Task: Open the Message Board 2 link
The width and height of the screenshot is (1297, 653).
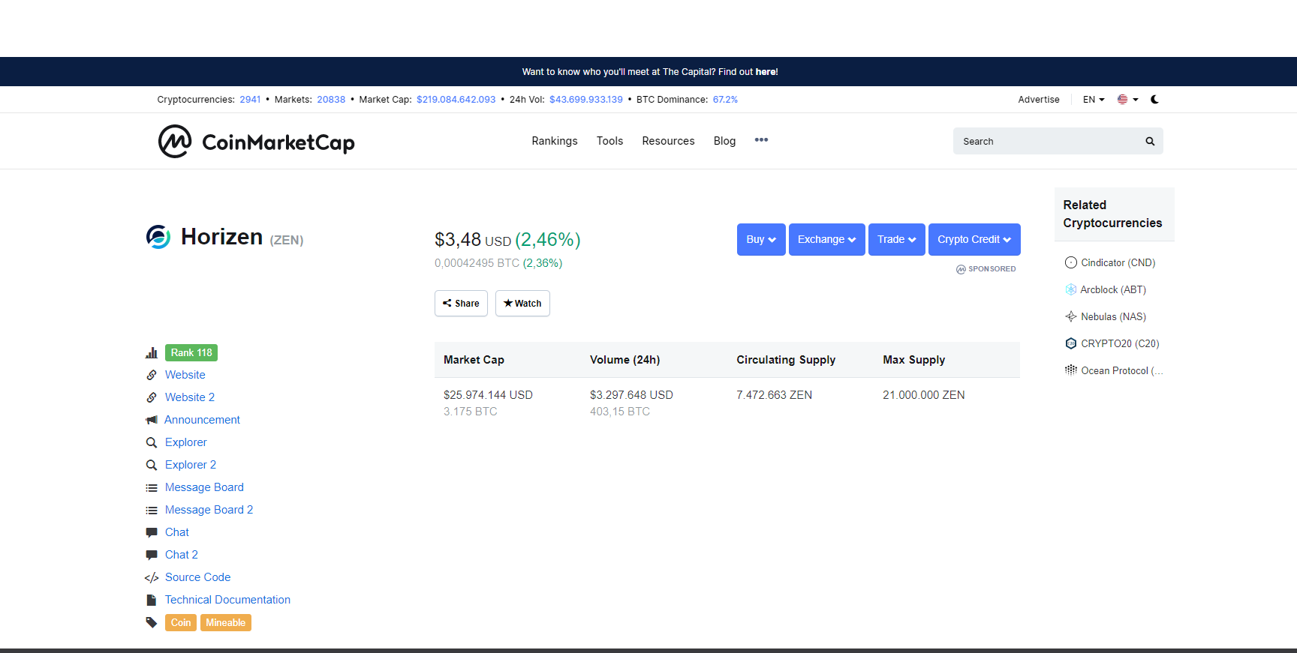Action: click(209, 510)
